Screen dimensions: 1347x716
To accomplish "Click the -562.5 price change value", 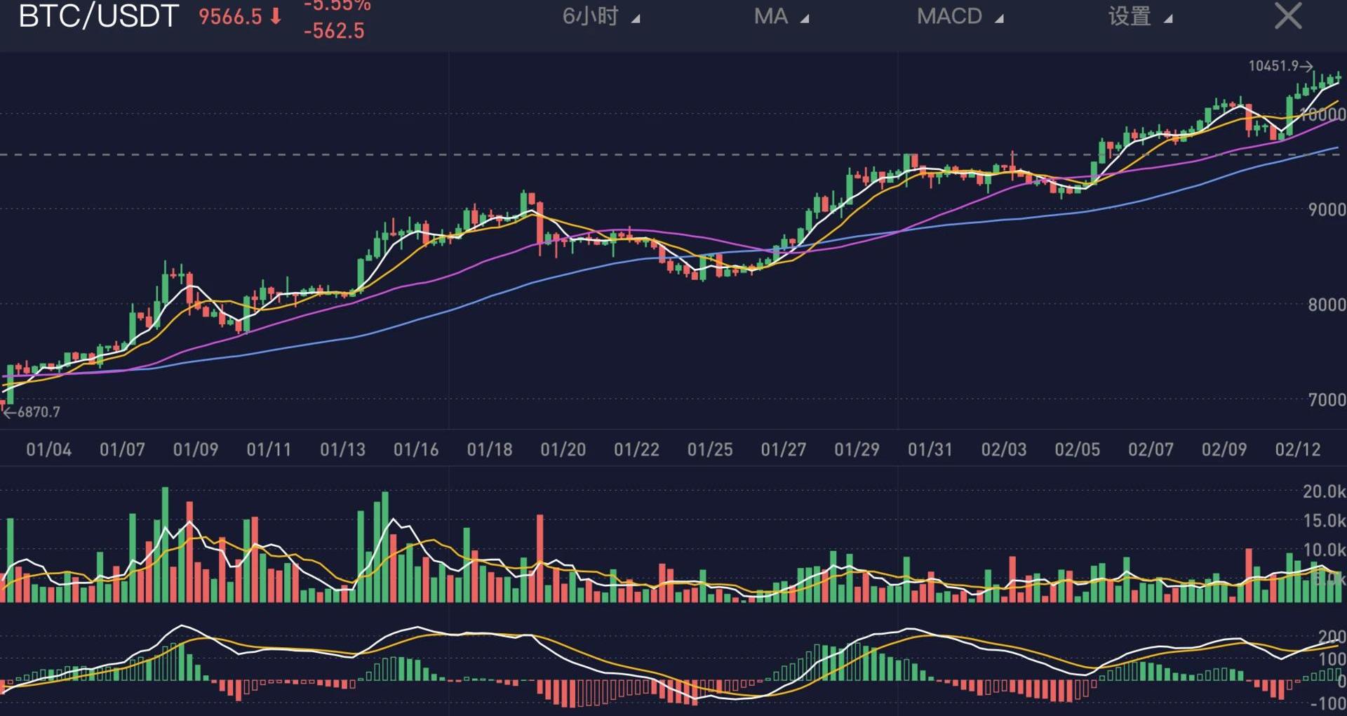I will [334, 31].
